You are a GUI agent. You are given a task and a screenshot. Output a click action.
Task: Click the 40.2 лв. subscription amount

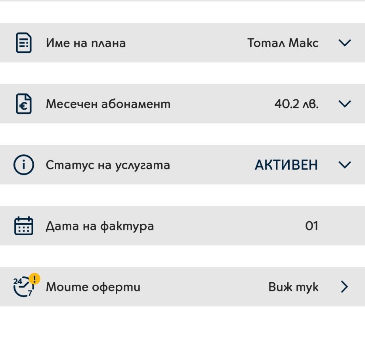pyautogui.click(x=296, y=104)
